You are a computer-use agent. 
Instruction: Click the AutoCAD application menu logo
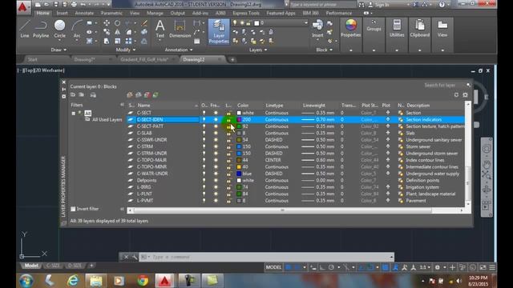(22, 7)
